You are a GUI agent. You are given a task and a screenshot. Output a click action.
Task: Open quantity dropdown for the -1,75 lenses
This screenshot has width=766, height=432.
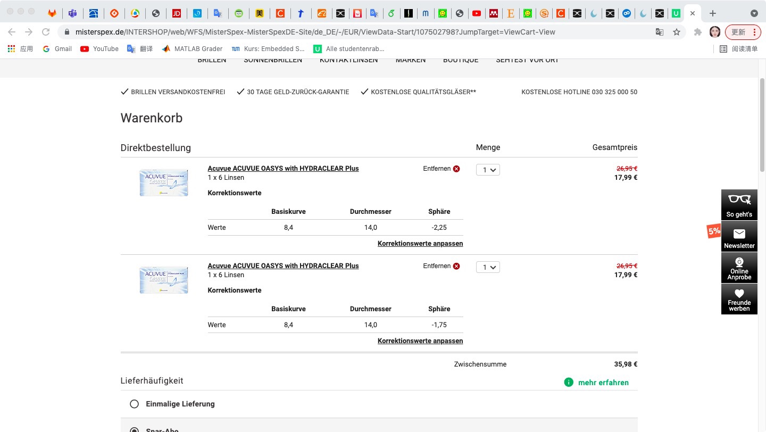(x=488, y=267)
